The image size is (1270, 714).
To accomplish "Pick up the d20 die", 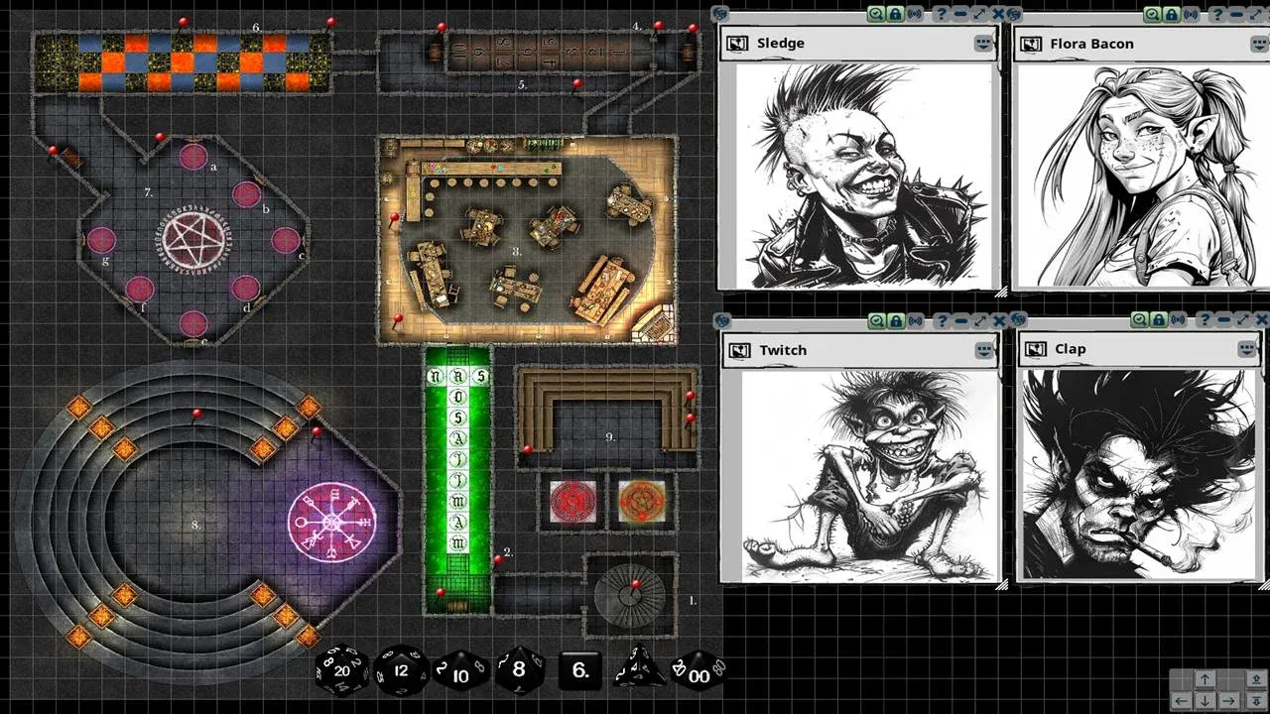I will click(341, 670).
